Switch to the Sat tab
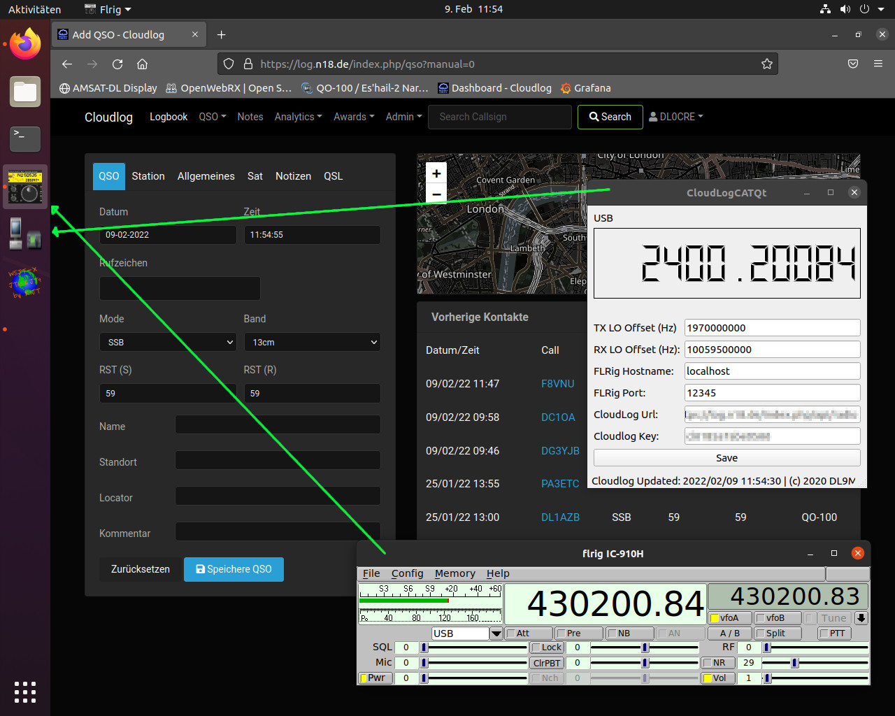The width and height of the screenshot is (895, 716). tap(255, 176)
